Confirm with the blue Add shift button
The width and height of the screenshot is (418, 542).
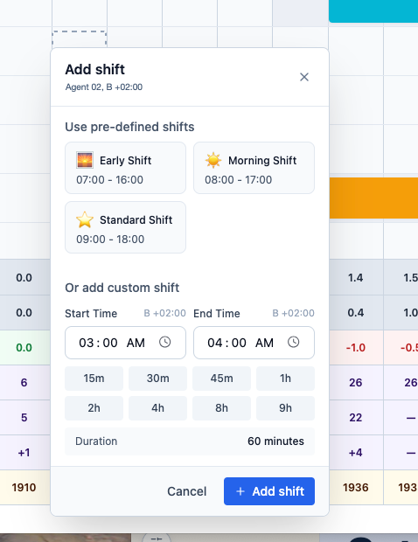pyautogui.click(x=269, y=491)
